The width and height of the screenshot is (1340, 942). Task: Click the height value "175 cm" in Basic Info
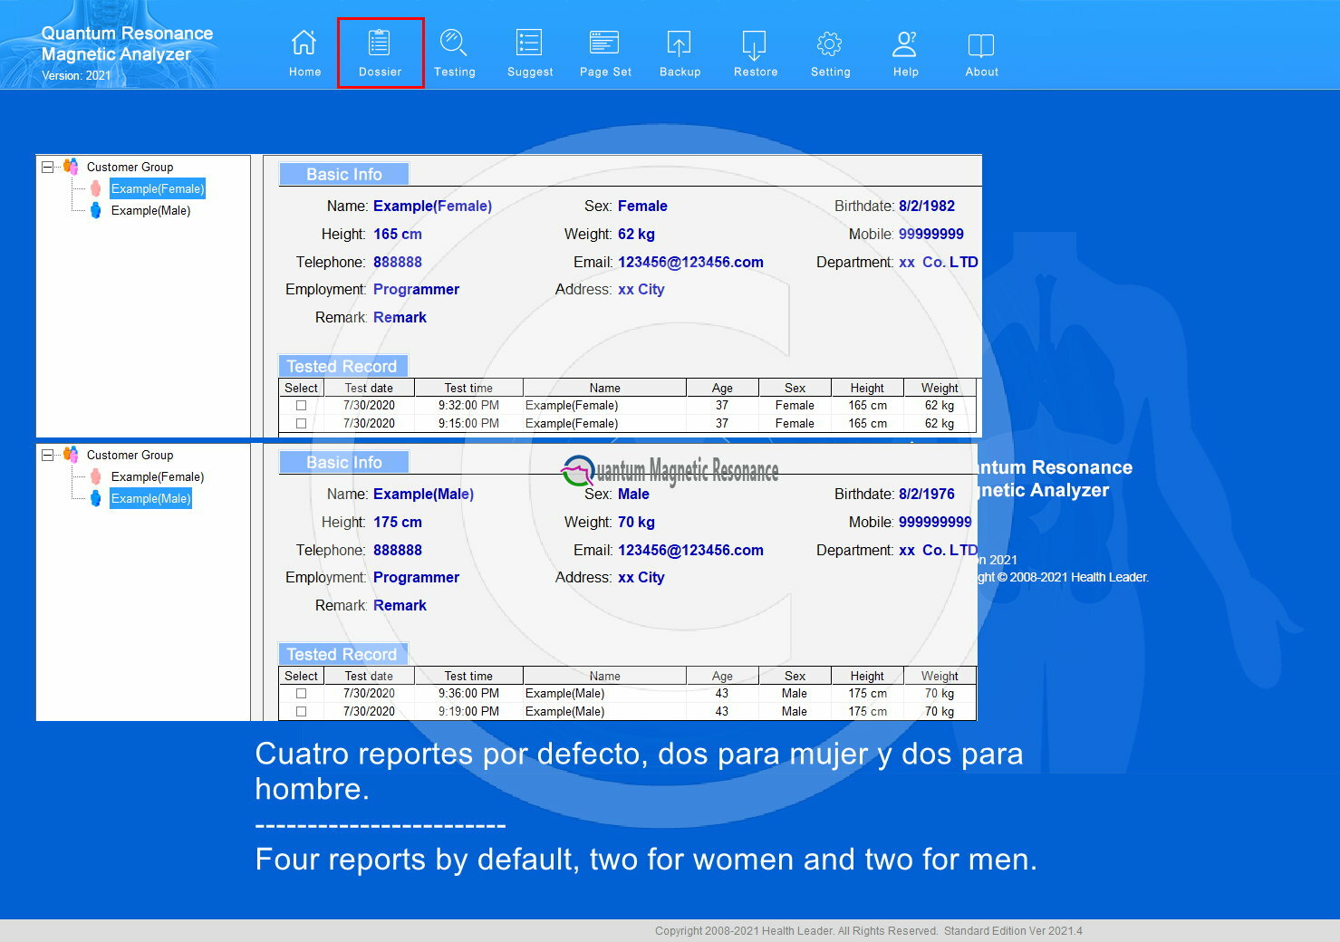coord(398,522)
